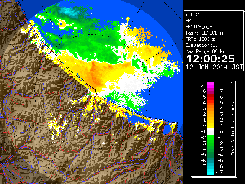Image resolution: width=245 pixels, height=184 pixels.
Task: Click the 'Max Range:80 km' text
Action: [206, 51]
